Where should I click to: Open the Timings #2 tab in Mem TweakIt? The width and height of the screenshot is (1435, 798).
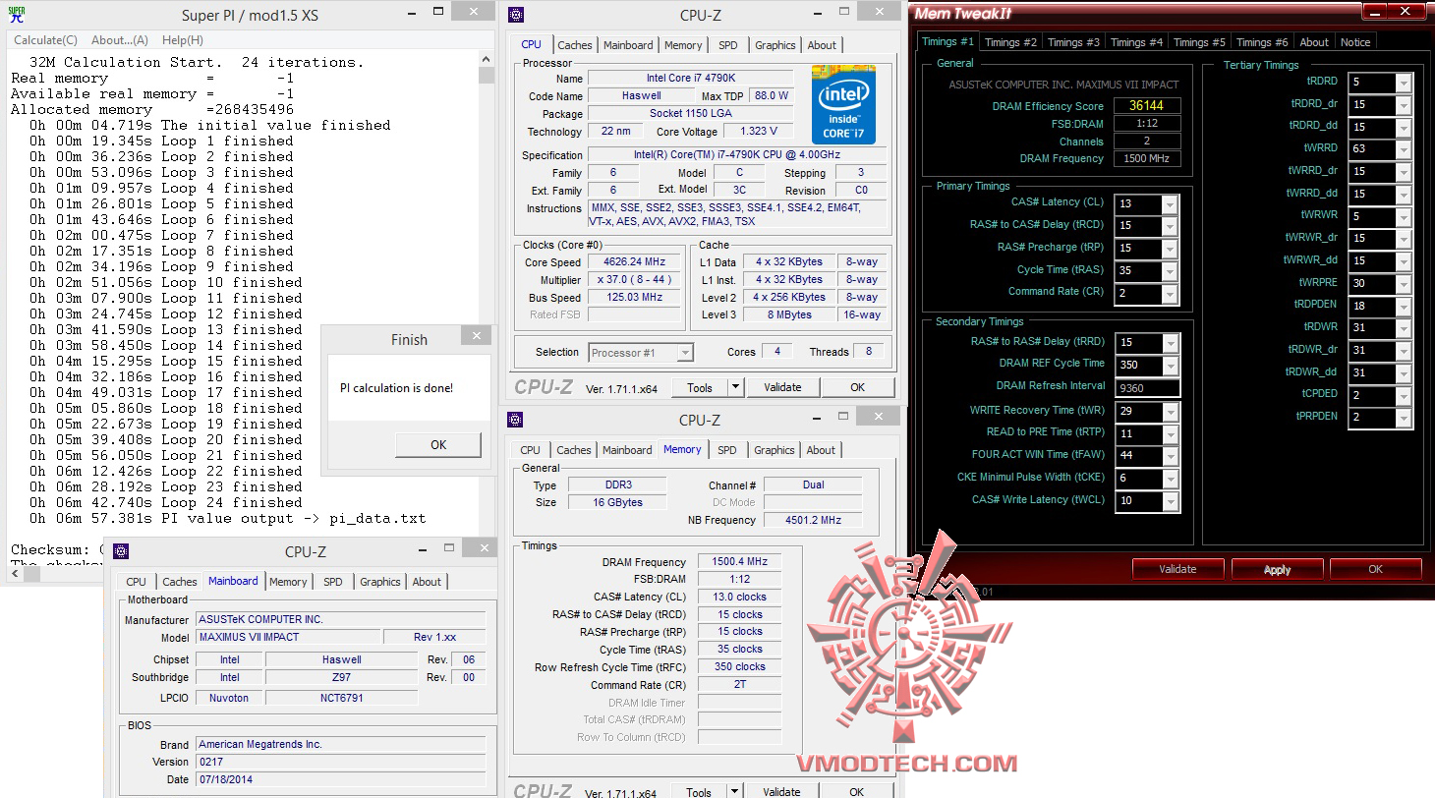[x=1010, y=42]
